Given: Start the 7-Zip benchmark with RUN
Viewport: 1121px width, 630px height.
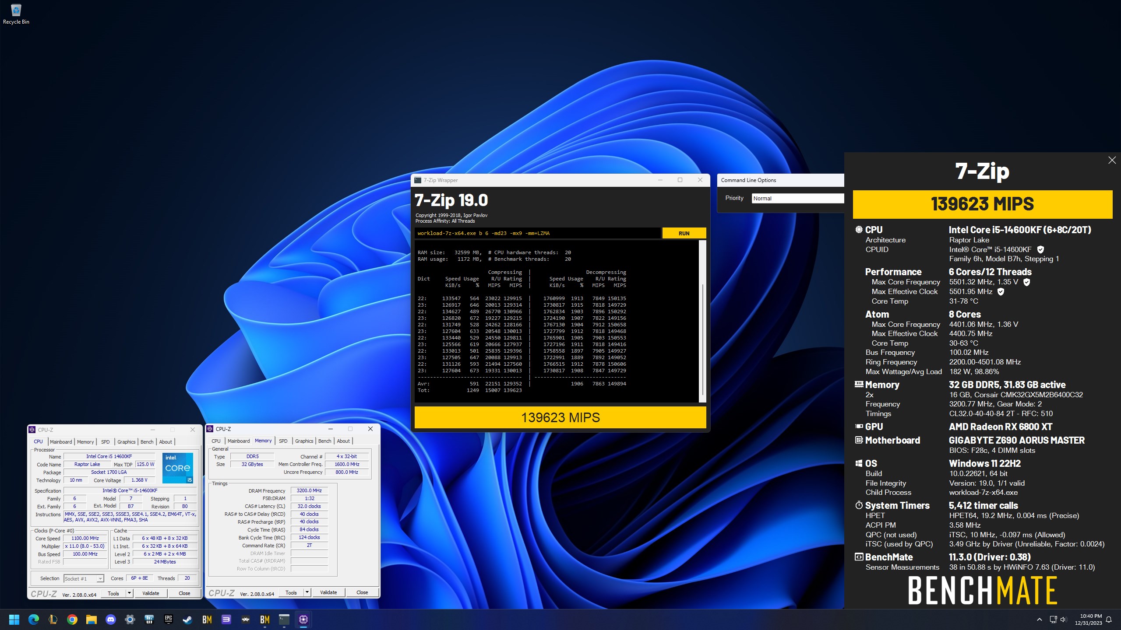Looking at the screenshot, I should tap(684, 233).
